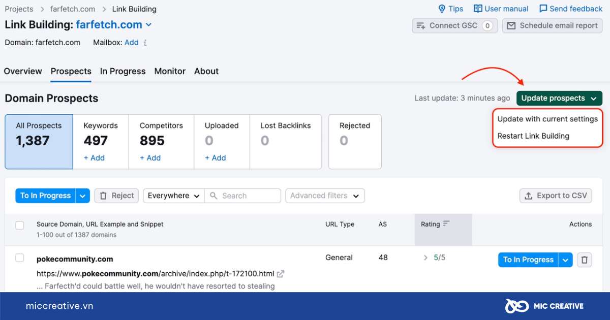610x320 pixels.
Task: Select the All Prospects card
Action: pyautogui.click(x=39, y=142)
